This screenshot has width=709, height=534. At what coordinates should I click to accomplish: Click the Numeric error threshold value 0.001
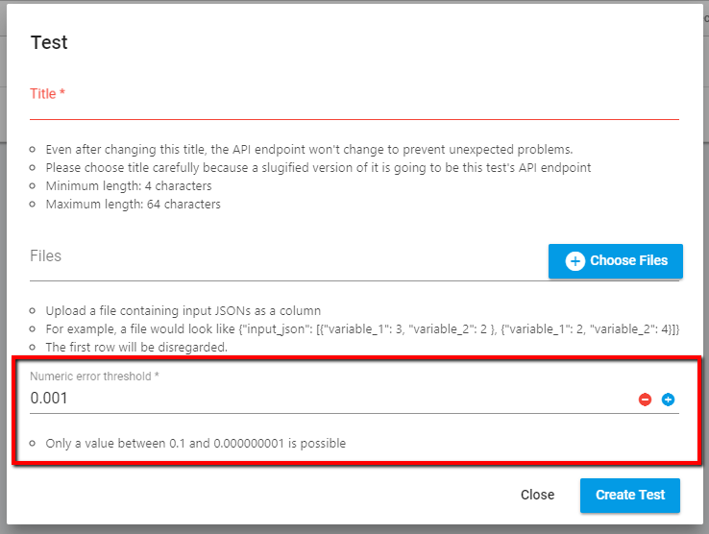point(49,398)
